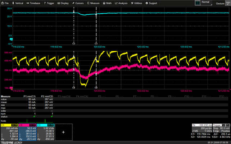
Task: Open the Tb timebase descriptor box
Action: pos(202,128)
